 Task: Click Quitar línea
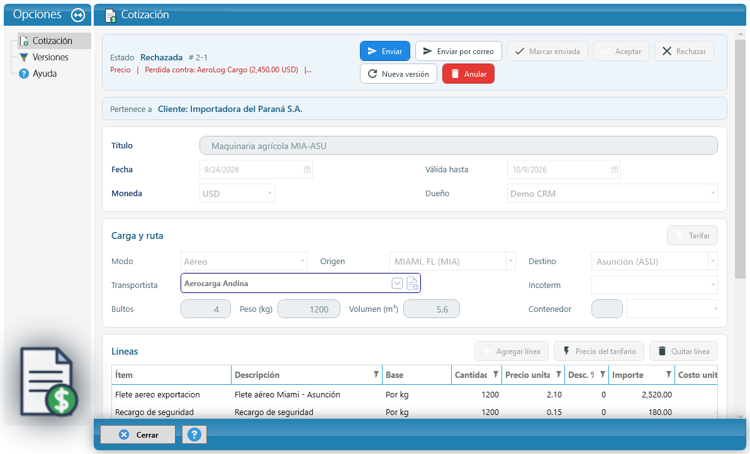click(683, 352)
